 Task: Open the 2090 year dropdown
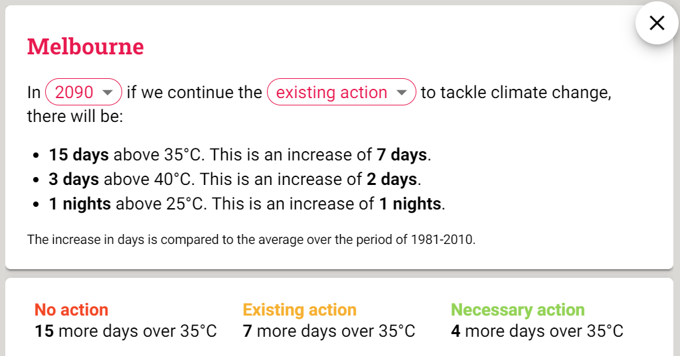coord(83,92)
